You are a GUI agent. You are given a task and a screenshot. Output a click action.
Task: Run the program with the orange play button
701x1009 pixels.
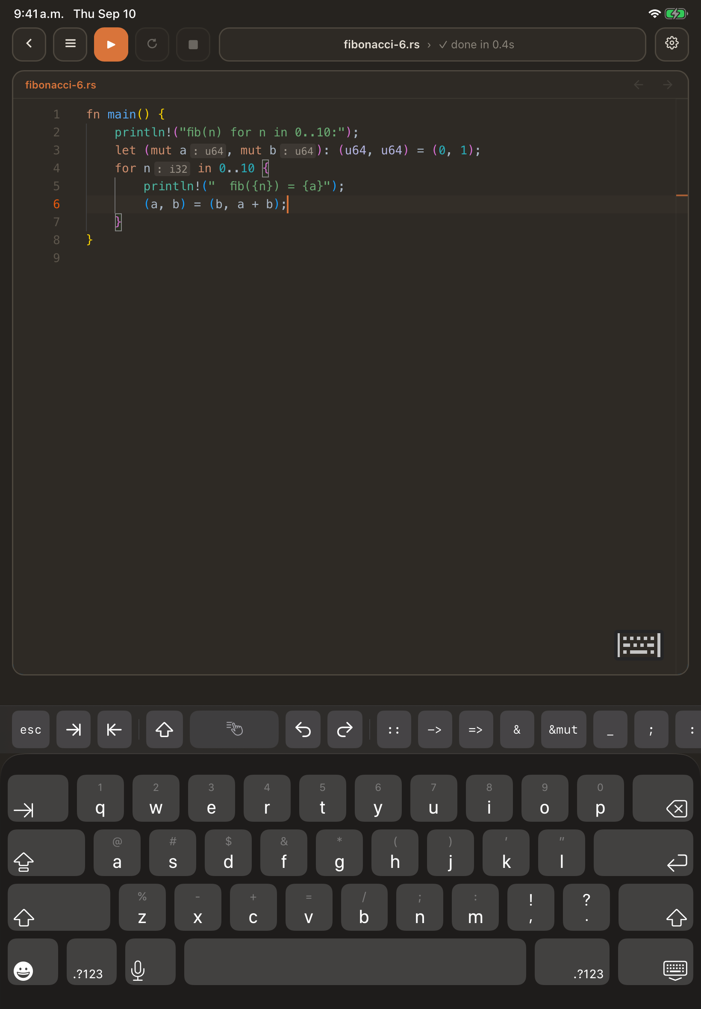(x=111, y=44)
